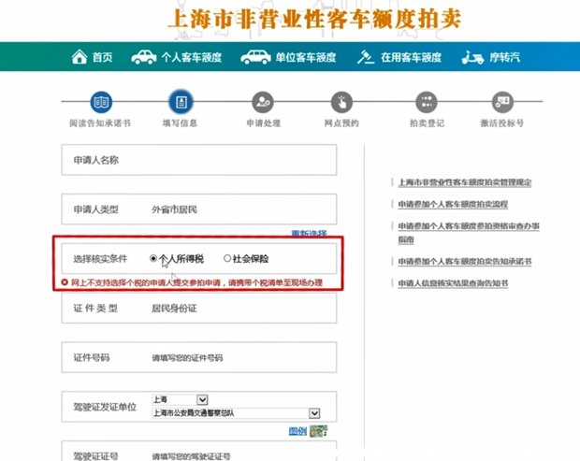This screenshot has width=580, height=461.
Task: Open 申请人信息核实结果查询告知书 link
Action: 453,282
